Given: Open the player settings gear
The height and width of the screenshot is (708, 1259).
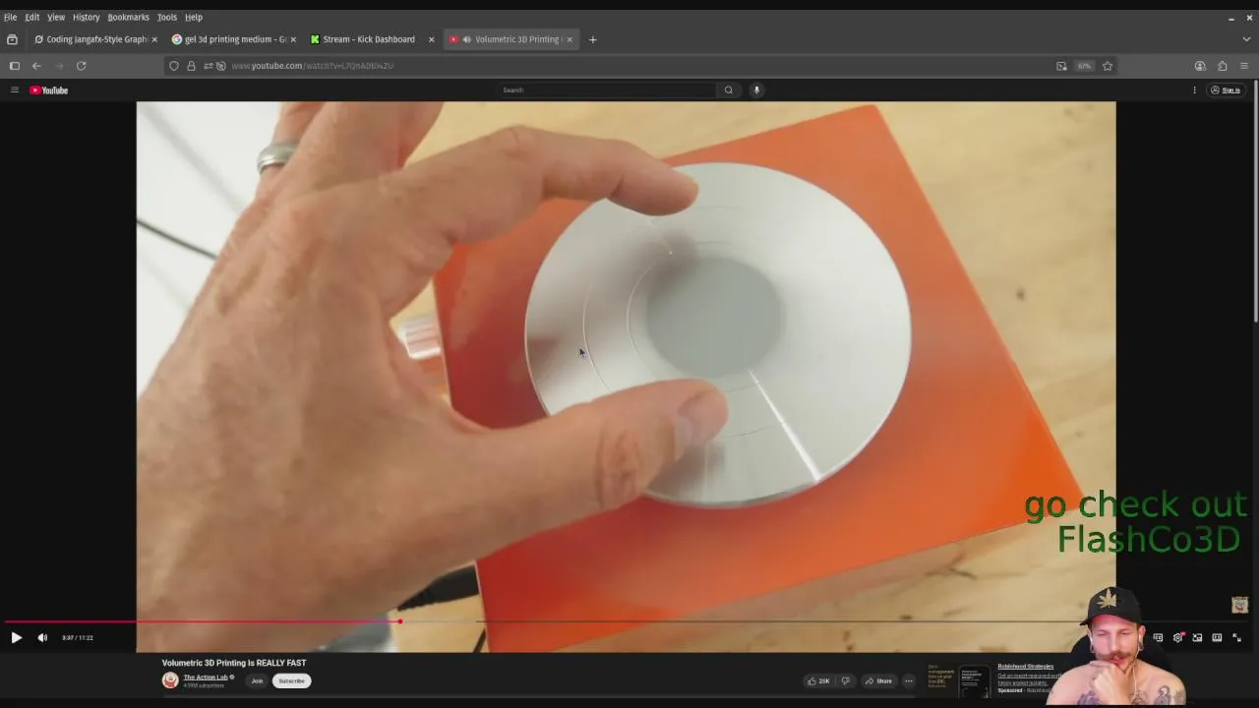Looking at the screenshot, I should click(x=1177, y=637).
